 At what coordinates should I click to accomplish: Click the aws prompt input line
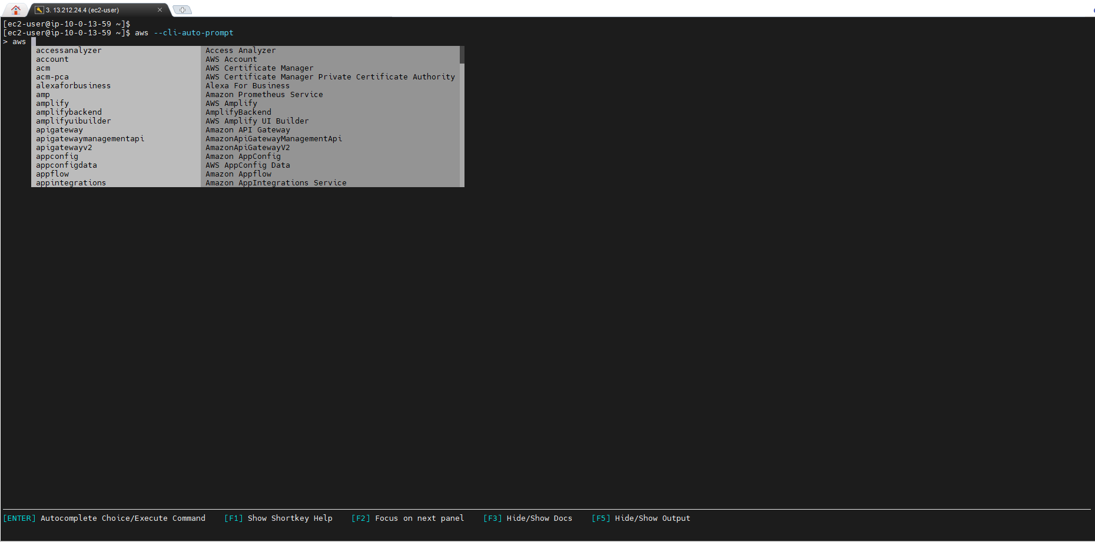coord(19,42)
